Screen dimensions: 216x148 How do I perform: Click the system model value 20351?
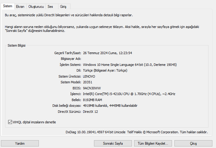[x=87, y=82]
